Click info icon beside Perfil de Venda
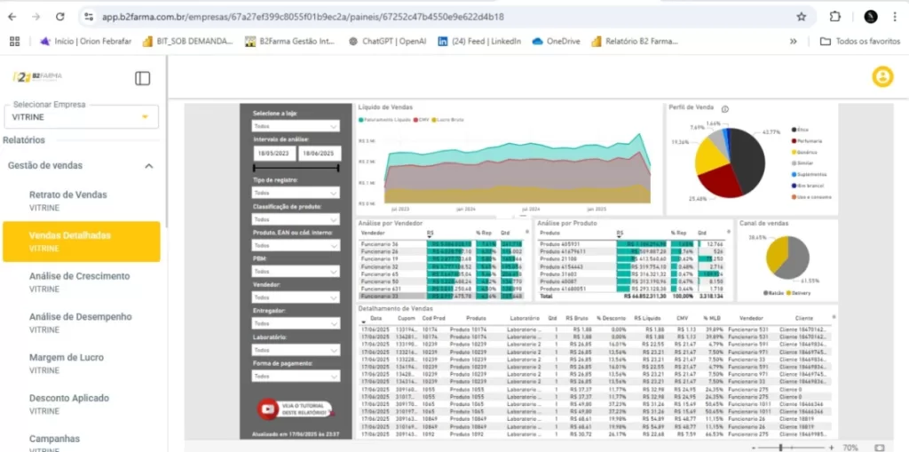The image size is (909, 452). point(725,108)
